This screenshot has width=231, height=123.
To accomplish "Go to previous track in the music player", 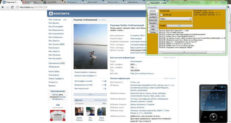I will pyautogui.click(x=205, y=117).
